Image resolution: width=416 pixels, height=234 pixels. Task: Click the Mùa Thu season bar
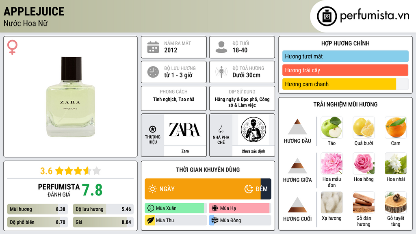(x=176, y=221)
